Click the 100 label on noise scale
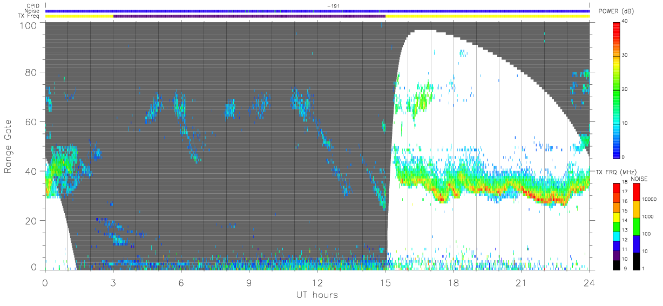The image size is (663, 306). tap(647, 234)
